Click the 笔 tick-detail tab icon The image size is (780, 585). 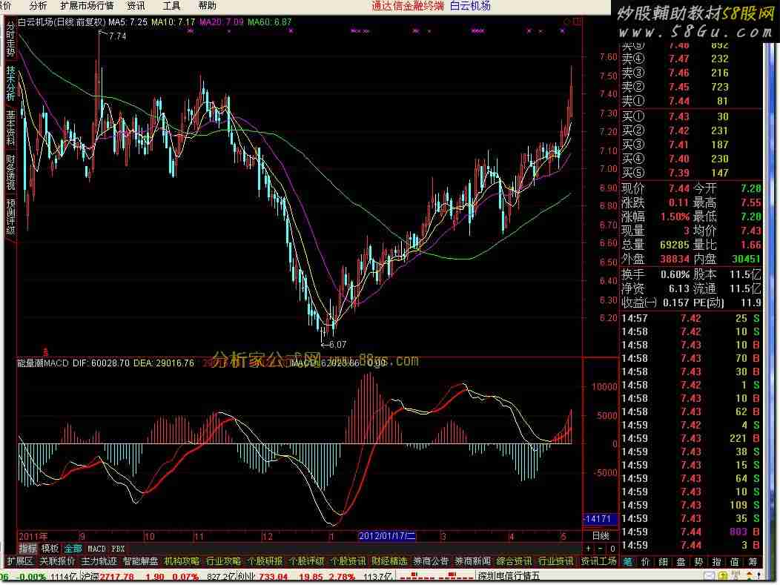(x=628, y=561)
